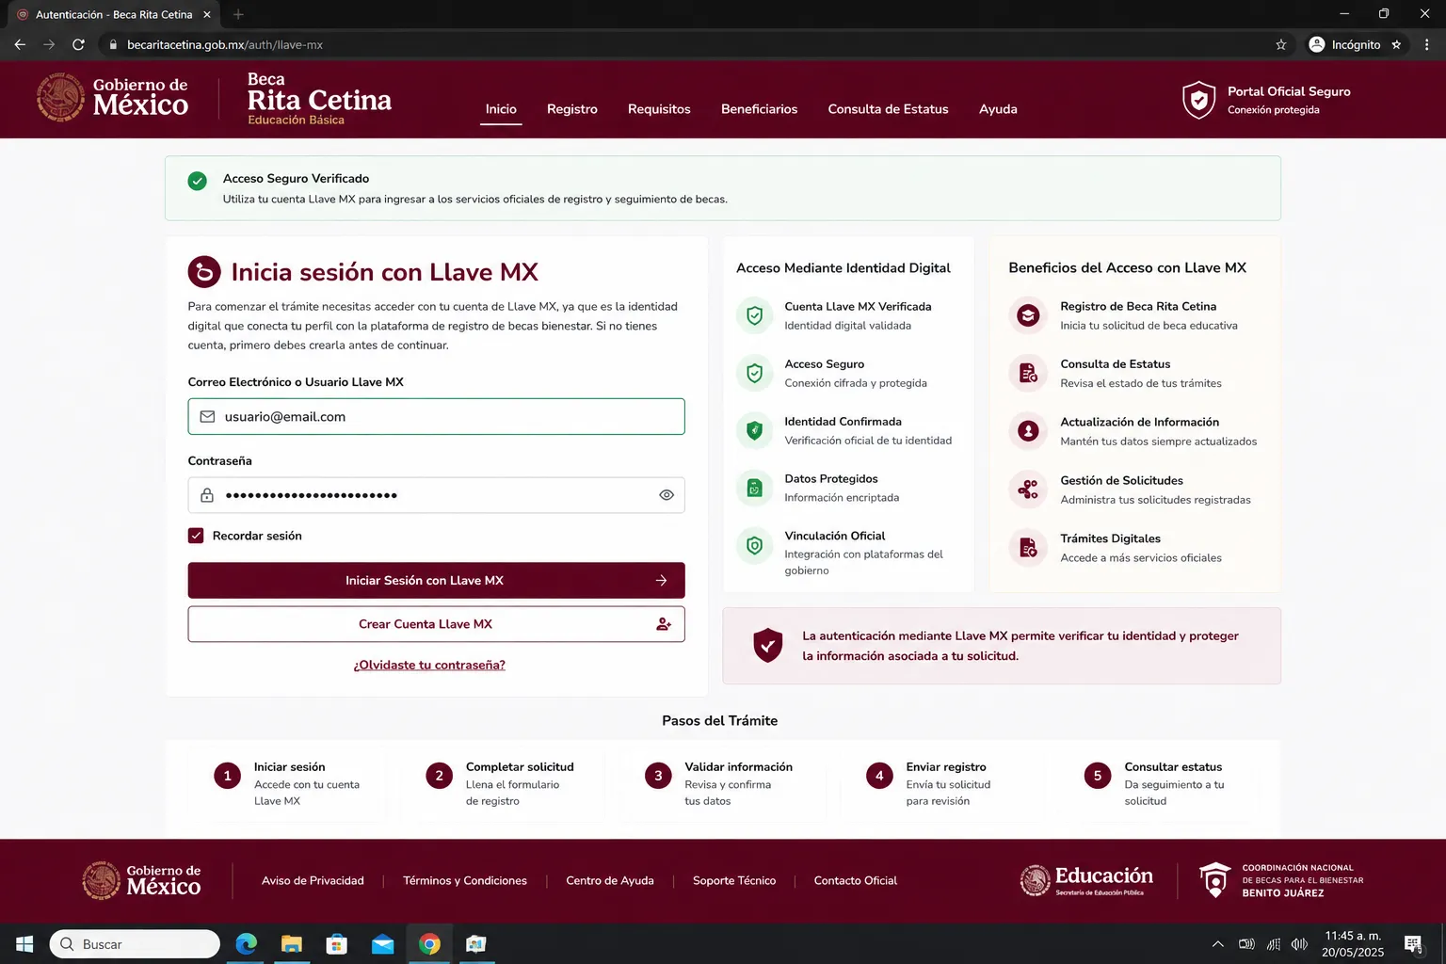
Task: Click the green Acceso Seguro Verificado check icon
Action: pos(197,181)
